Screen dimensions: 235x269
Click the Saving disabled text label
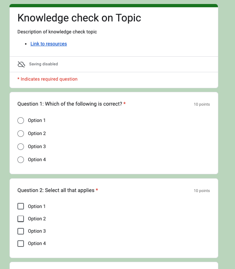click(x=44, y=64)
